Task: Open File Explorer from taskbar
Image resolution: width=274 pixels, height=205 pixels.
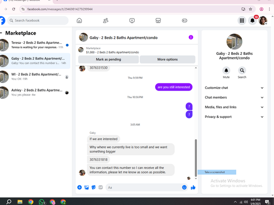Action: (x=20, y=202)
